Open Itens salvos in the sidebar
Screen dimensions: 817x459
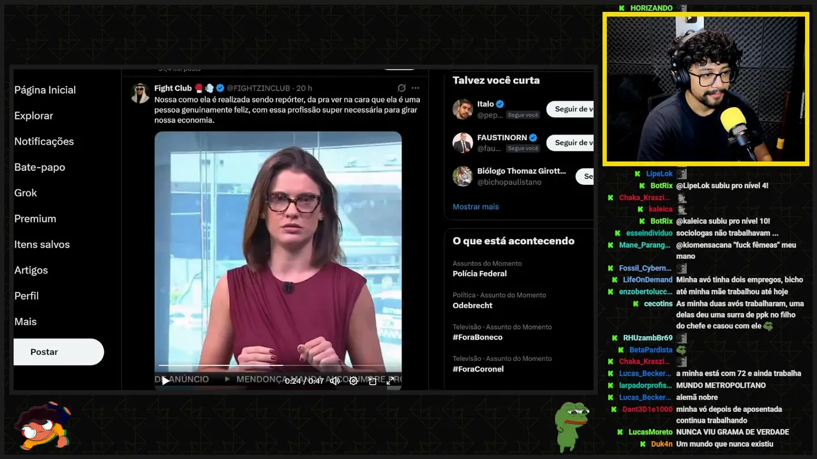click(42, 244)
